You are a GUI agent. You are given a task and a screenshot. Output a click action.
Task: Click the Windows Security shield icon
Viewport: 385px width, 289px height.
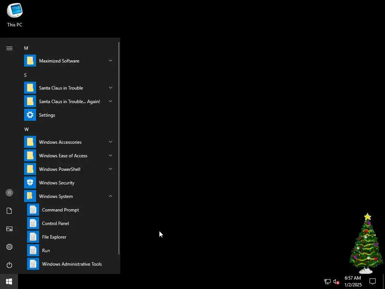30,183
